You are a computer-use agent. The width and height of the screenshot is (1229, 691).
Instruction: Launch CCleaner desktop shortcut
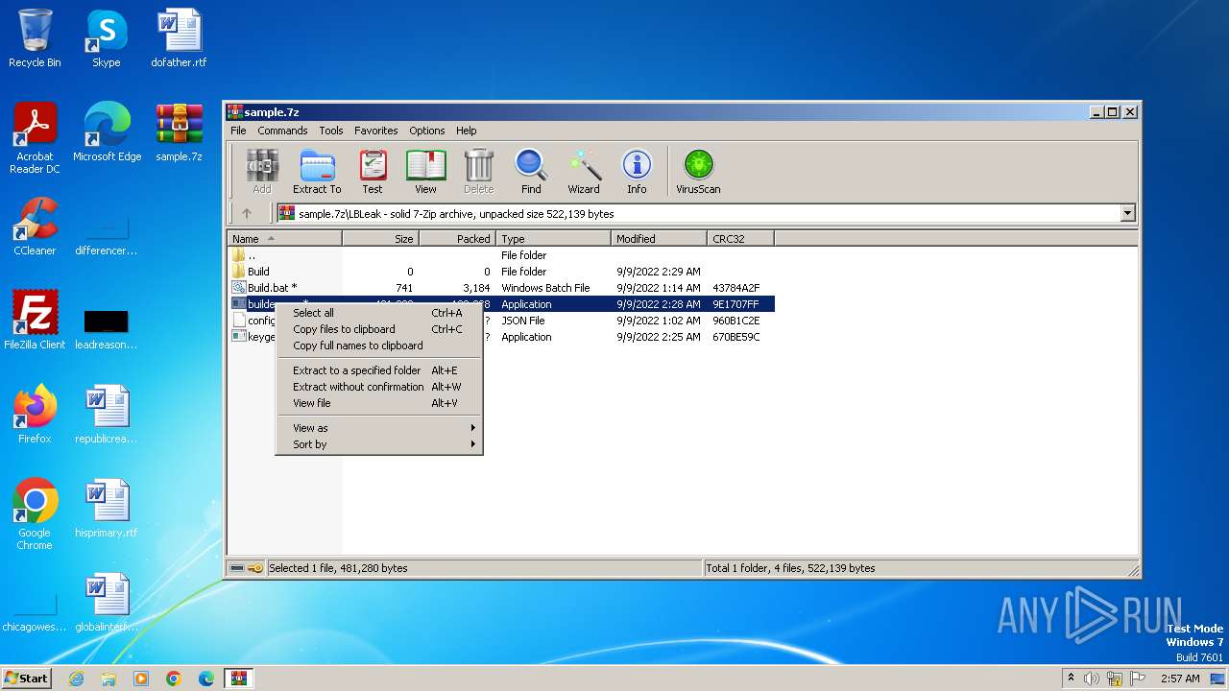pos(35,226)
